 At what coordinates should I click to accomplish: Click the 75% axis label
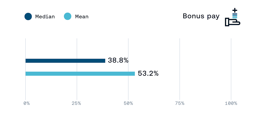point(179,103)
